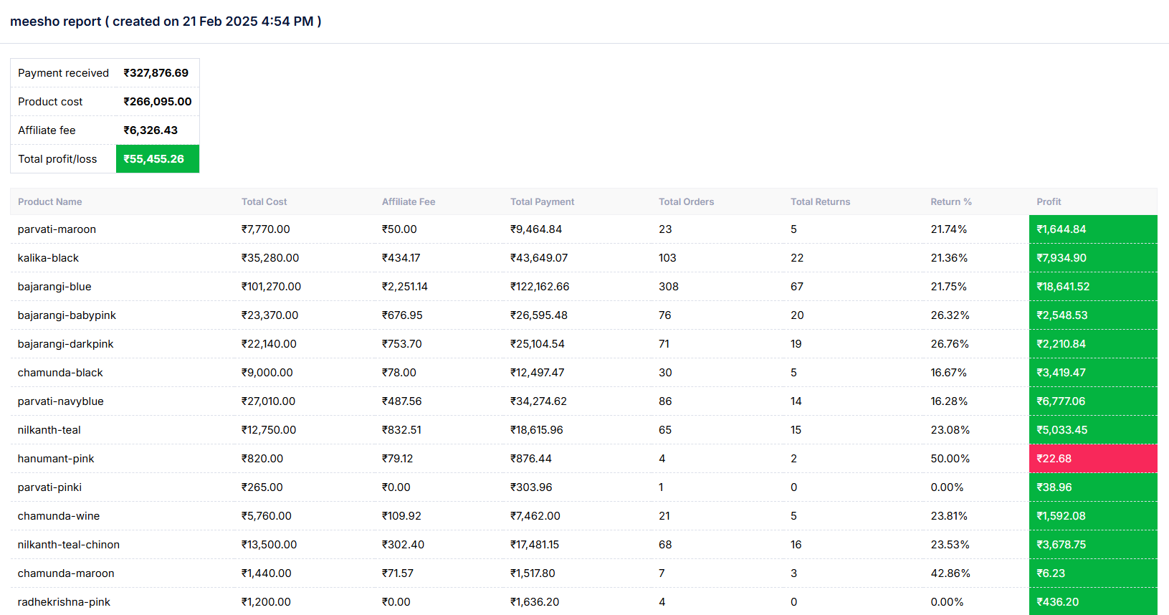Select the chamunda-wine product name
The height and width of the screenshot is (615, 1169).
pyautogui.click(x=59, y=516)
